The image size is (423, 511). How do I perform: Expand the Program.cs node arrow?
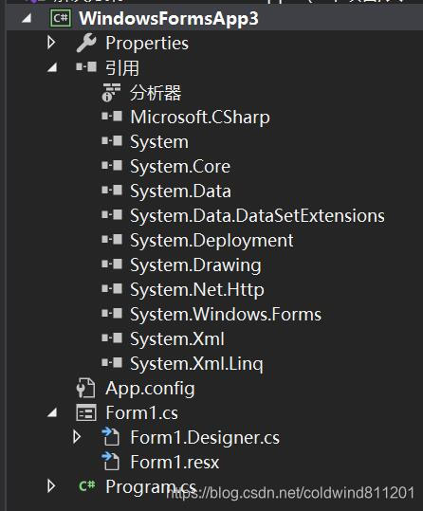(51, 486)
